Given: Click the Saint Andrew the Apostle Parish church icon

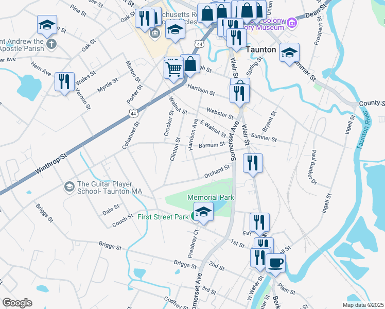Looking at the screenshot, I should [51, 44].
